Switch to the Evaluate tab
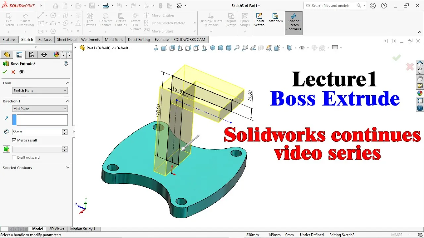Screen dimensions: 424x238 162,39
